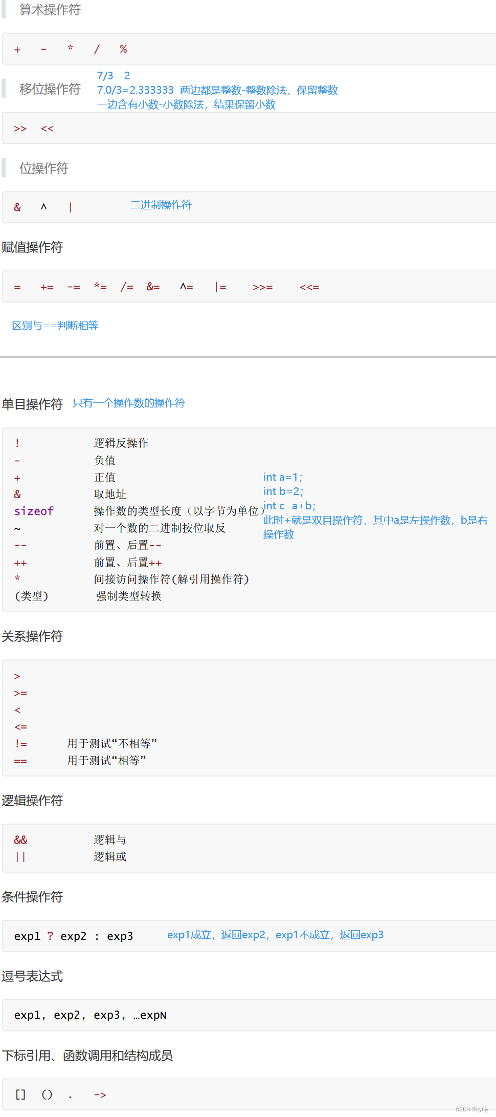This screenshot has height=1117, width=496.
Task: Click the text 对一个数的二进制按位取反
Action: (x=160, y=528)
